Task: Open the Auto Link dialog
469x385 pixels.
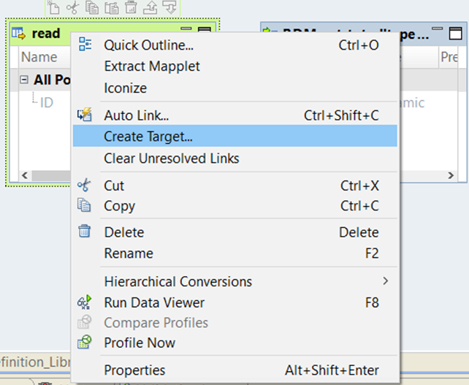Action: [x=234, y=115]
